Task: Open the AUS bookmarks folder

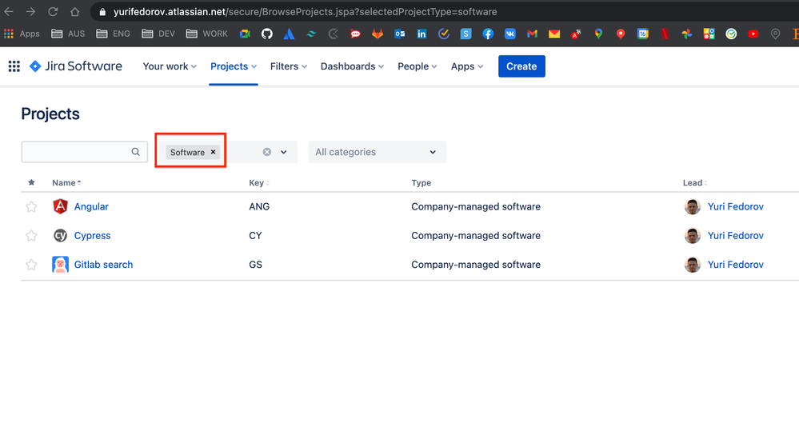Action: tap(68, 34)
